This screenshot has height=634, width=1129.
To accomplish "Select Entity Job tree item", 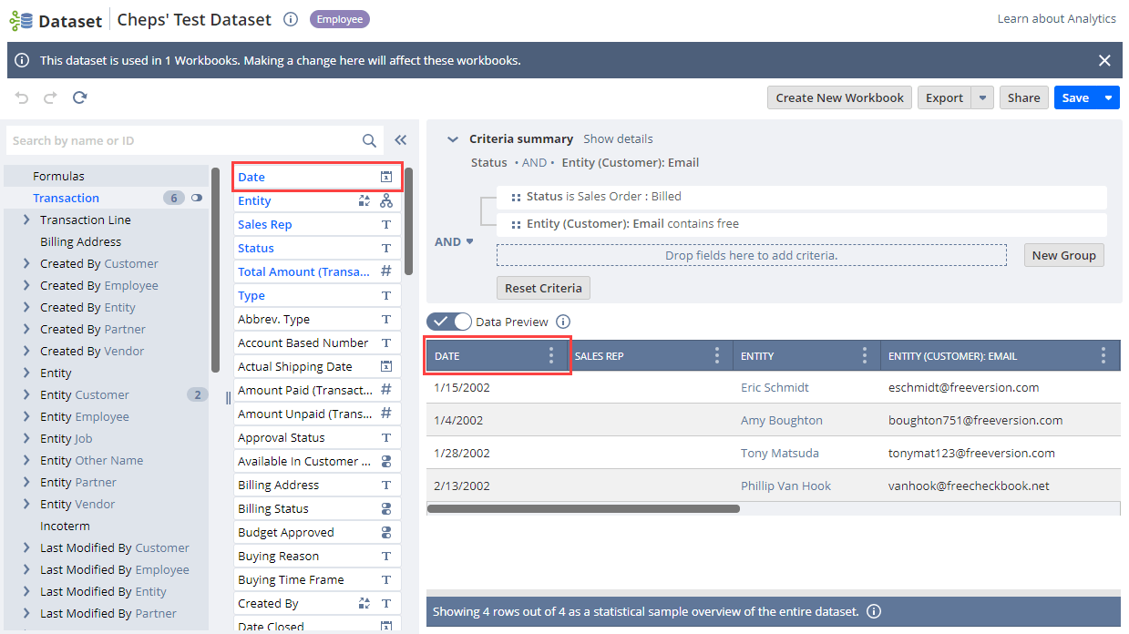I will point(67,438).
